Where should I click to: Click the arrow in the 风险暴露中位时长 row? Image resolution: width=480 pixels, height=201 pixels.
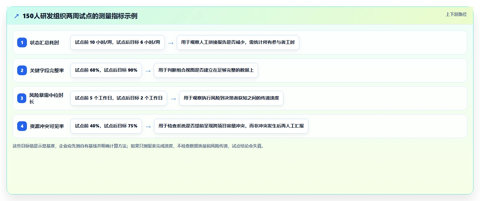pyautogui.click(x=173, y=99)
